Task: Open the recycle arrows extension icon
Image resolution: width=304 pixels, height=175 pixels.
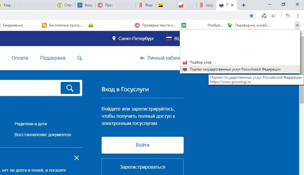Action: (x=264, y=16)
